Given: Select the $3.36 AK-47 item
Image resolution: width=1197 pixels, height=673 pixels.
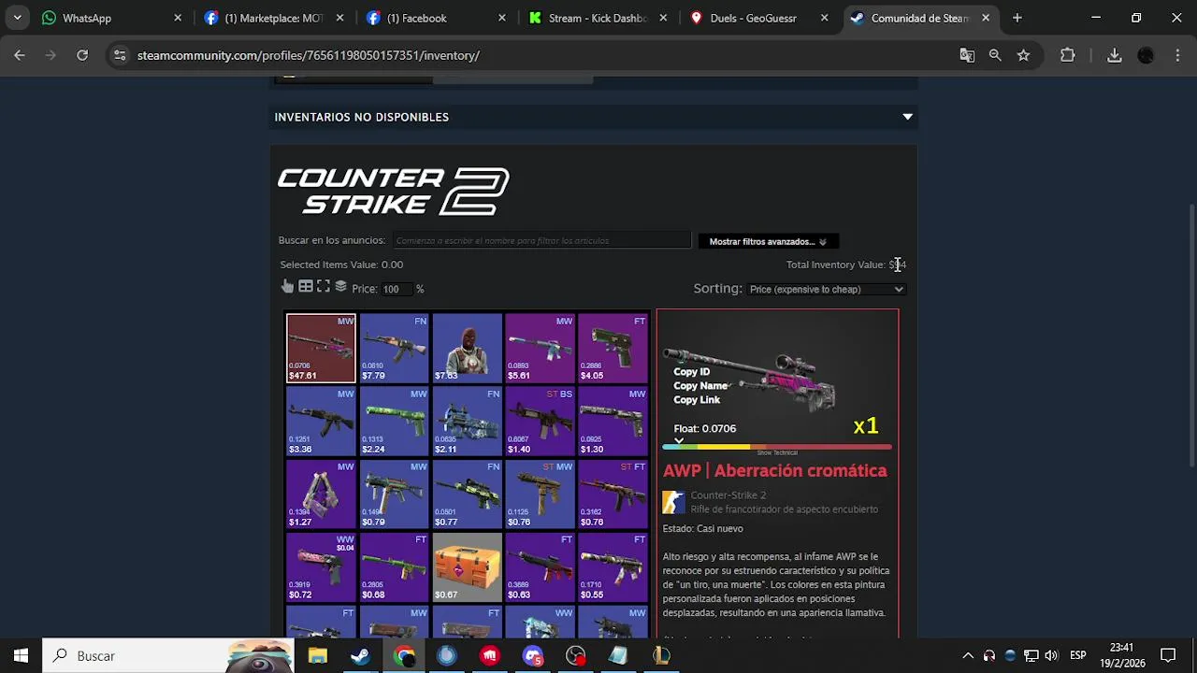Looking at the screenshot, I should click(x=321, y=421).
